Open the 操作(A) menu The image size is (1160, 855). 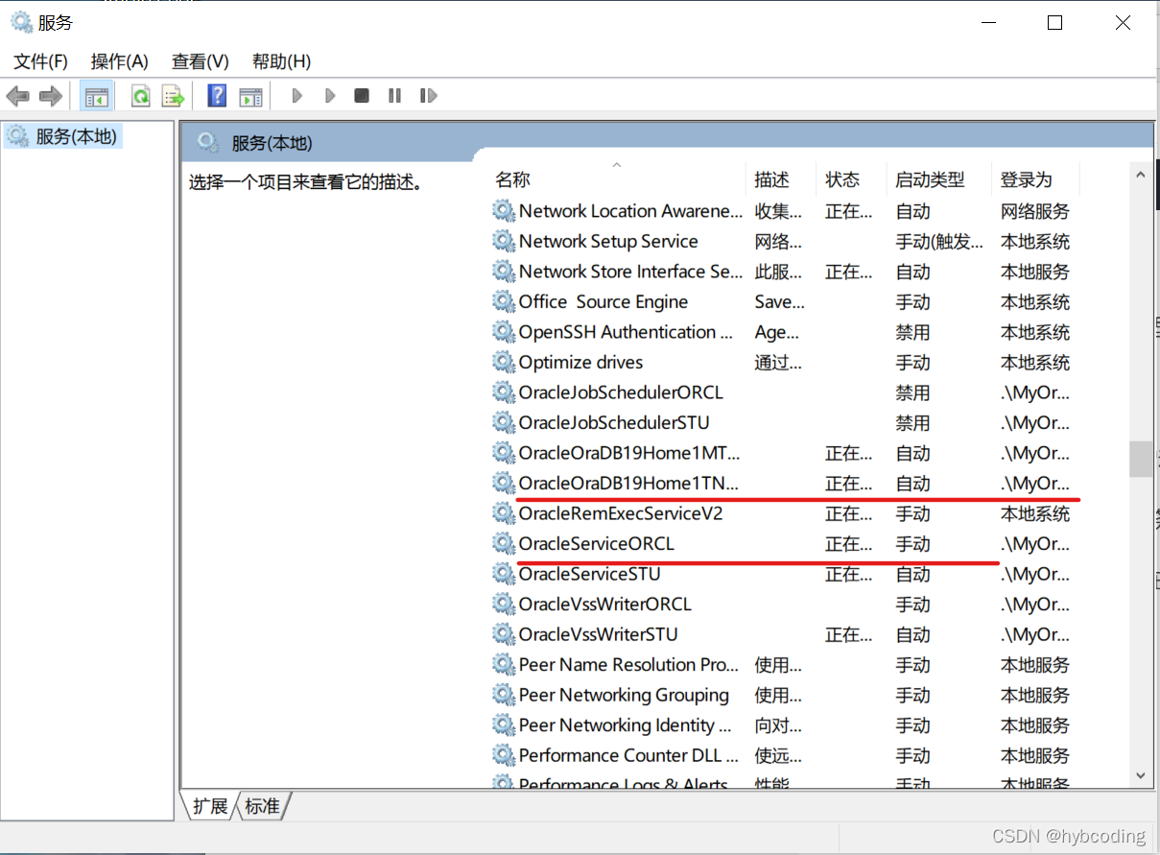(x=120, y=61)
